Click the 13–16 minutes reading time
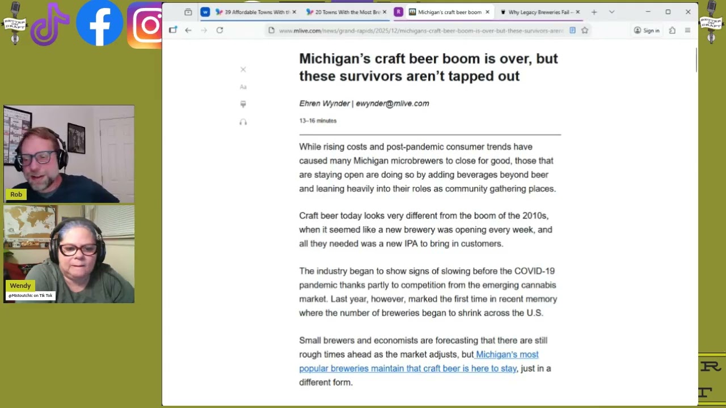This screenshot has width=726, height=408. [x=318, y=121]
